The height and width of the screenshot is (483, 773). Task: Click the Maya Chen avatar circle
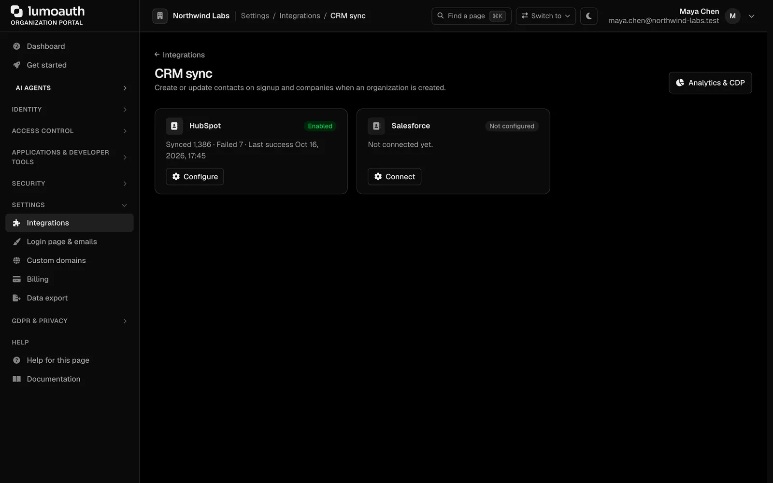[x=733, y=16]
